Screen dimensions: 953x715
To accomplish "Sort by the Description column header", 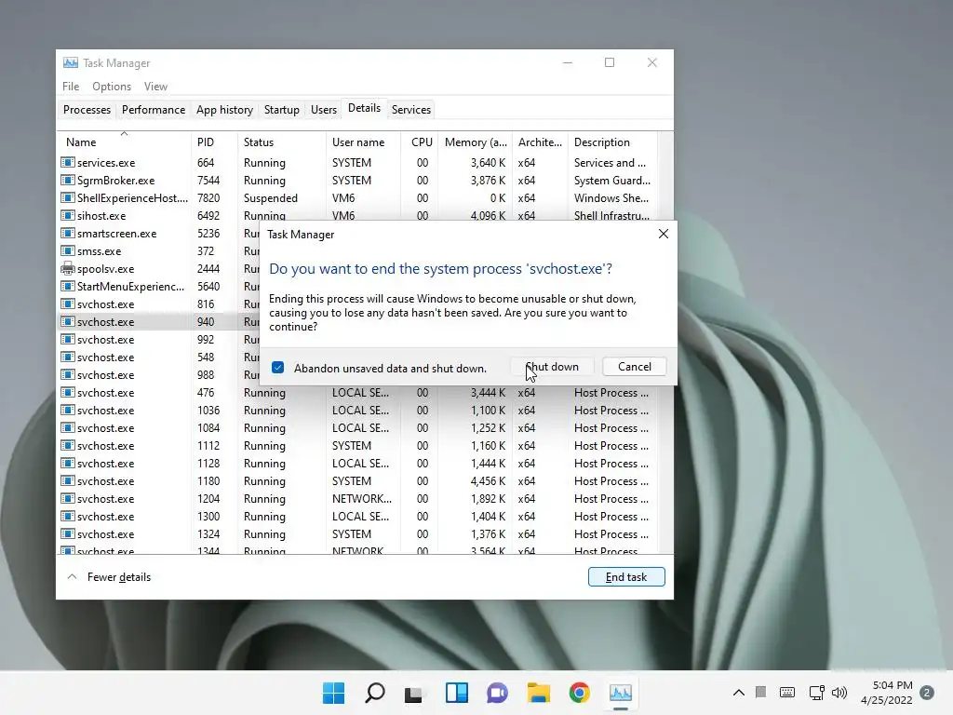I will 612,142.
